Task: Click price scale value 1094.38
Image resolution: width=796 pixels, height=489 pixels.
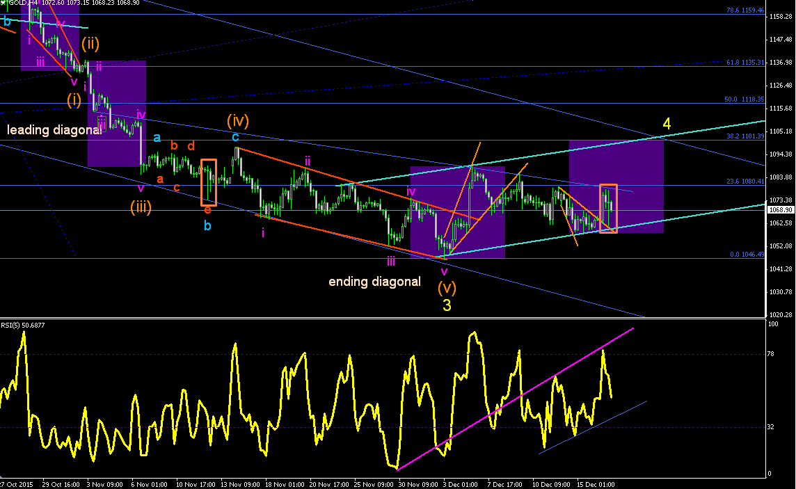Action: 781,154
